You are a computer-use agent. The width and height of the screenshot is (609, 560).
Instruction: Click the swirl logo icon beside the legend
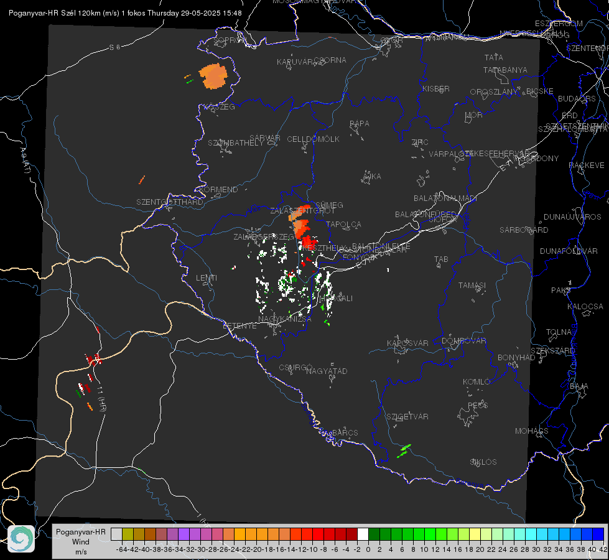pyautogui.click(x=21, y=539)
